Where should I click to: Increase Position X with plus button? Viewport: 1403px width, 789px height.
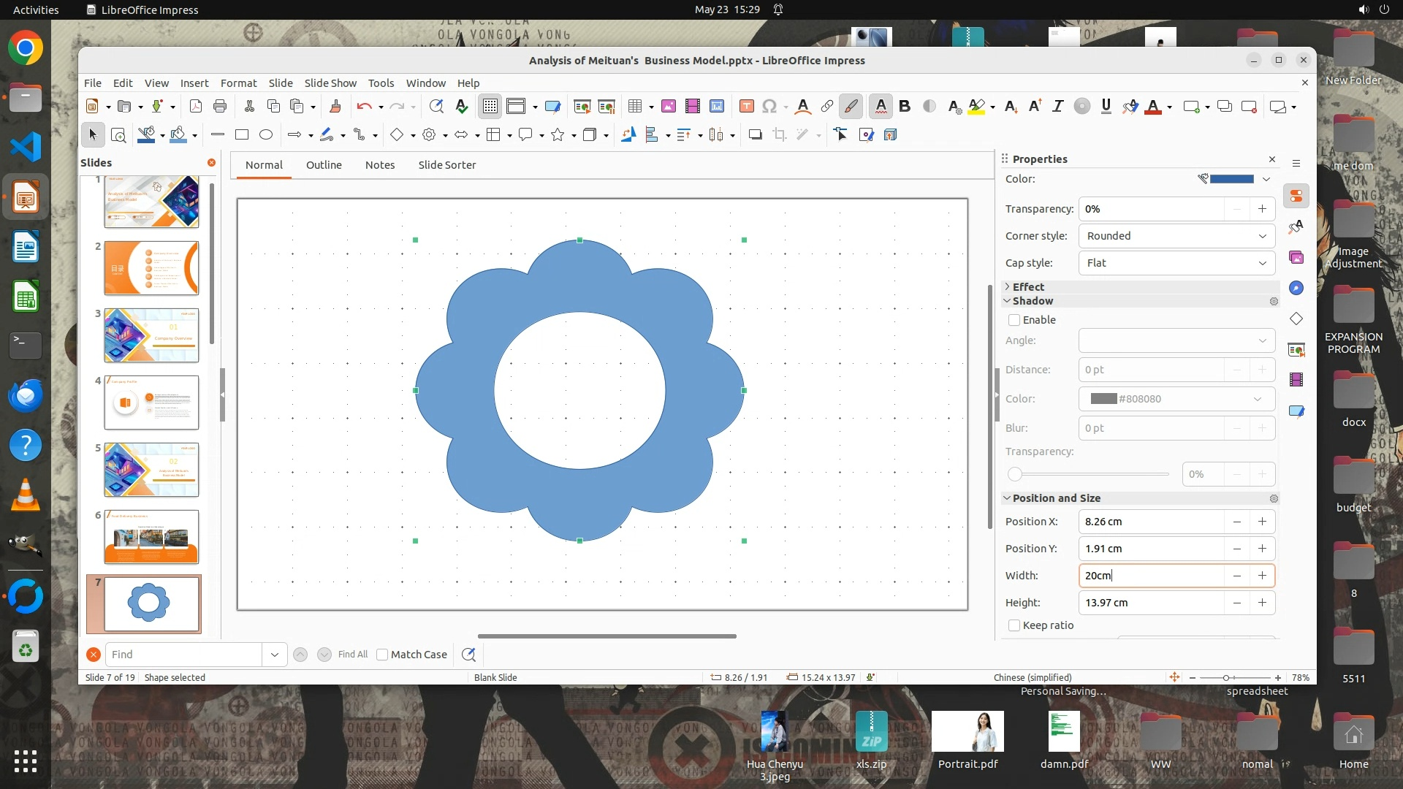pos(1262,522)
